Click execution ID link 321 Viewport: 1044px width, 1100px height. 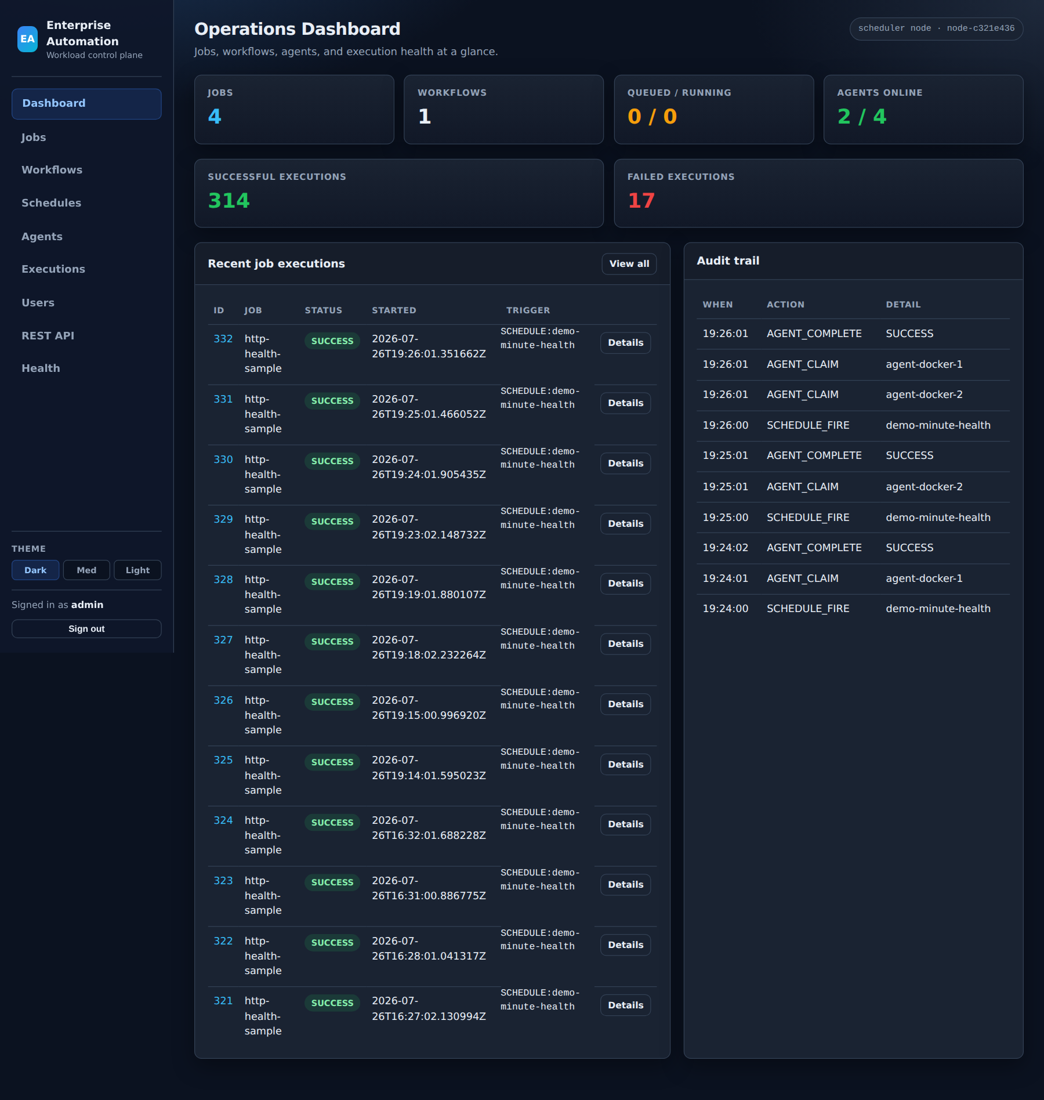[x=223, y=1001]
